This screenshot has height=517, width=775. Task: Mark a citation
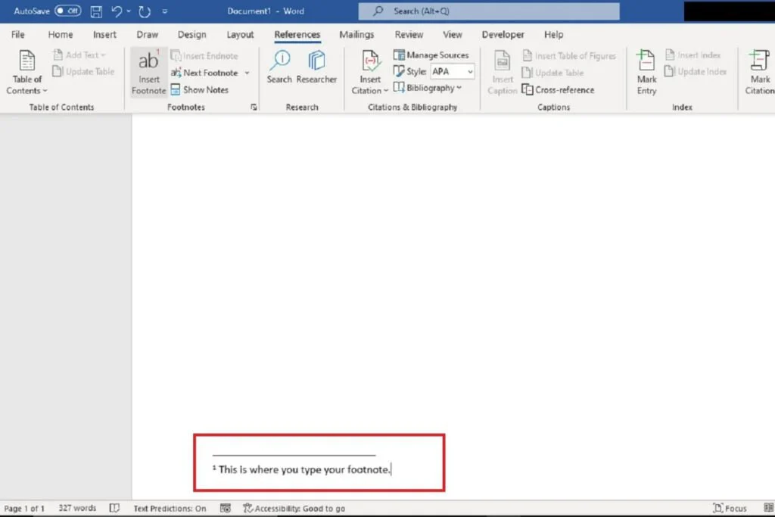[758, 72]
